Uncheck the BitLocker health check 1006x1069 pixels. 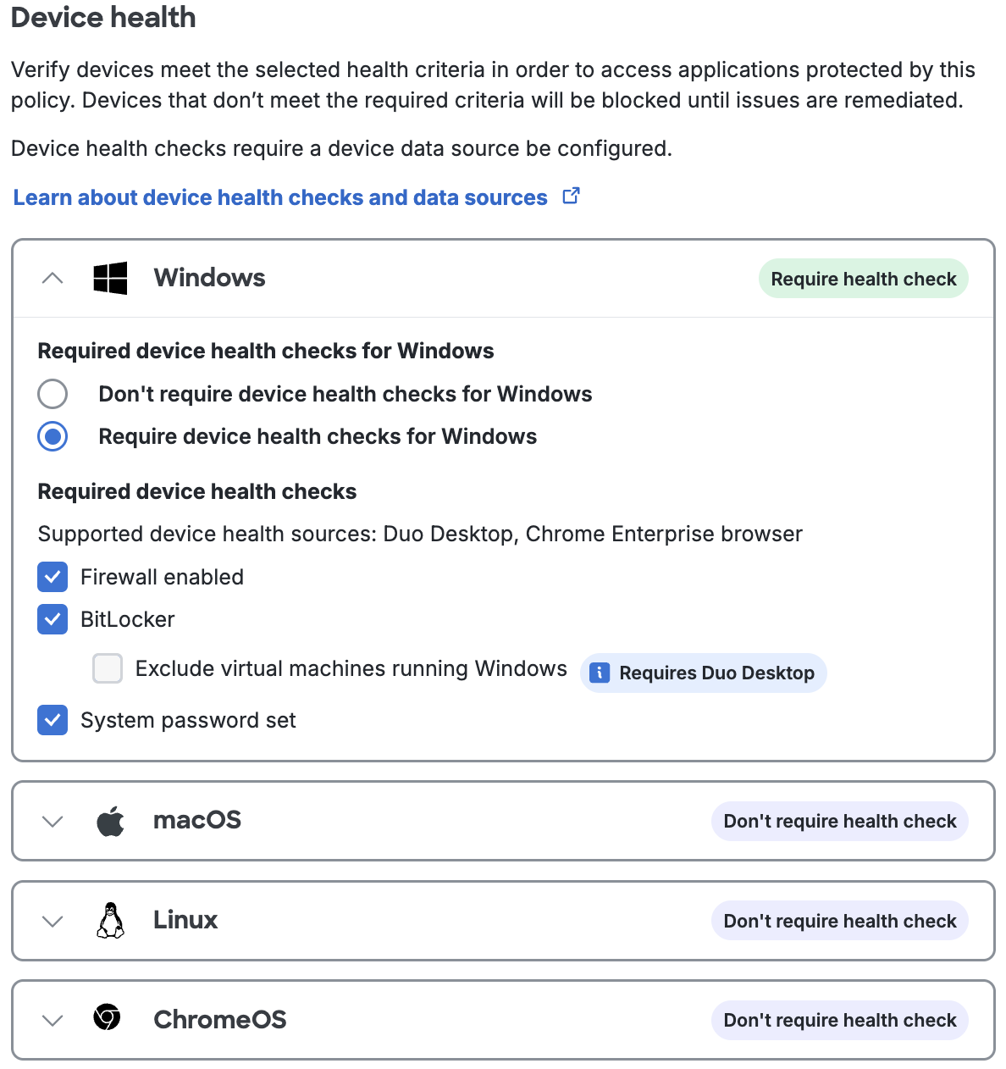click(x=53, y=619)
